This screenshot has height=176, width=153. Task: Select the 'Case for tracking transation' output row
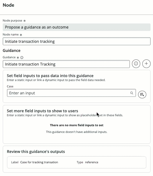pos(76,162)
